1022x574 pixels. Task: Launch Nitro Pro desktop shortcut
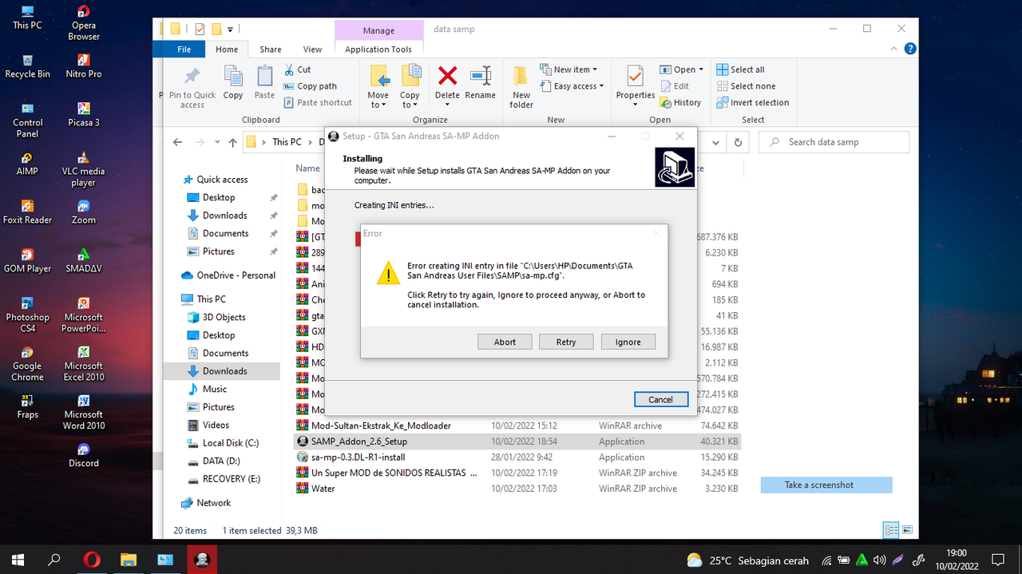tap(84, 66)
